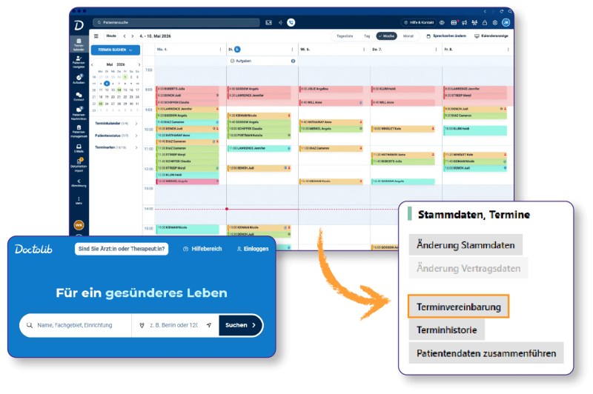The width and height of the screenshot is (593, 394).
Task: Click Sprechzeiten ändern
Action: pos(446,36)
